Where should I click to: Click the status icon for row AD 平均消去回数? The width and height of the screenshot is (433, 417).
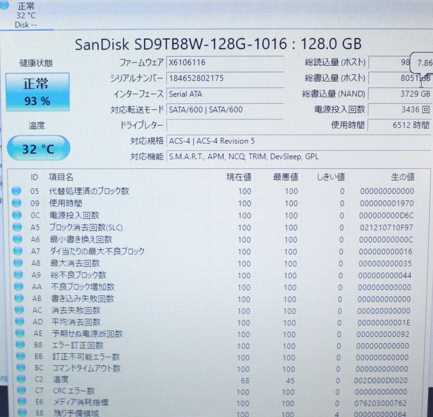(19, 321)
